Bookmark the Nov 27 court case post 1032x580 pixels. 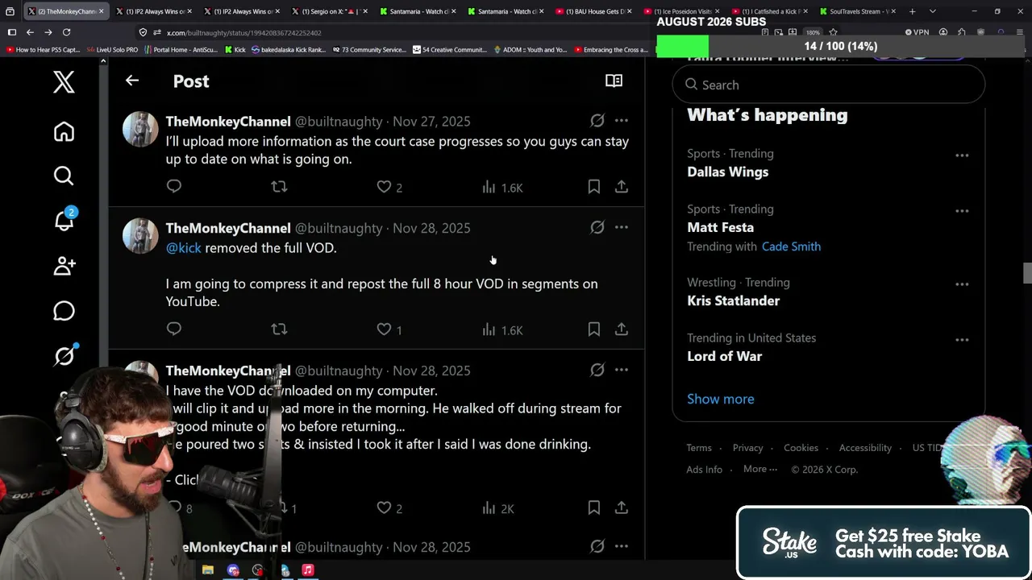pyautogui.click(x=594, y=187)
